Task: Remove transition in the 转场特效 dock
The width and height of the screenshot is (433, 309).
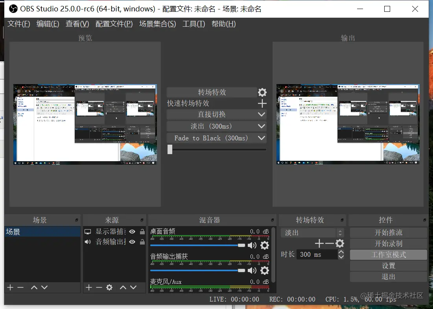Action: pos(330,243)
